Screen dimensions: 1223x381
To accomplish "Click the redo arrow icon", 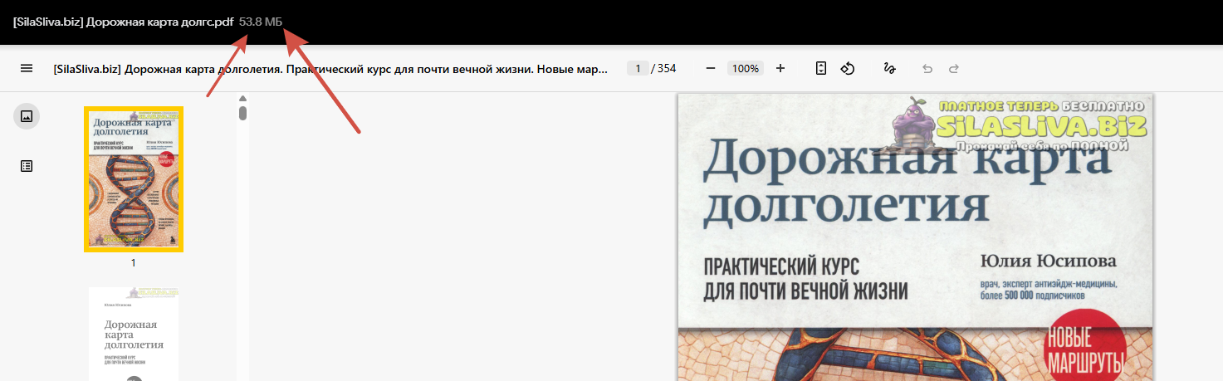I will (x=954, y=69).
